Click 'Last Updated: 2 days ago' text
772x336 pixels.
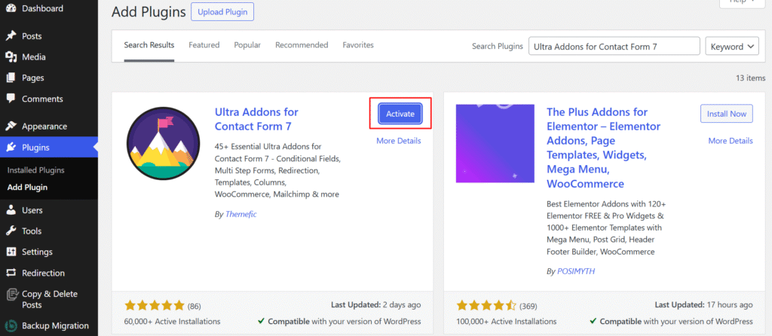pos(375,305)
